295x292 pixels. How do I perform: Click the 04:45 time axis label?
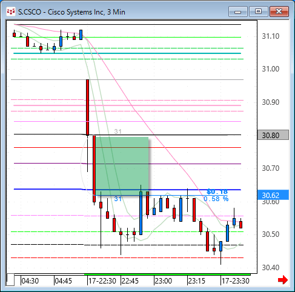pyautogui.click(x=64, y=280)
